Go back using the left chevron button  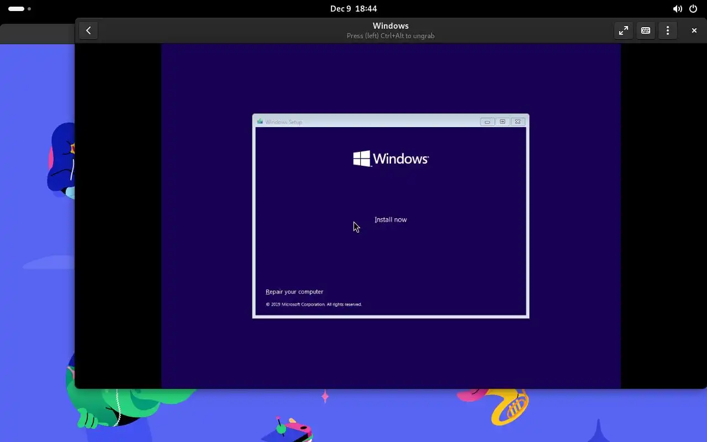(x=88, y=30)
